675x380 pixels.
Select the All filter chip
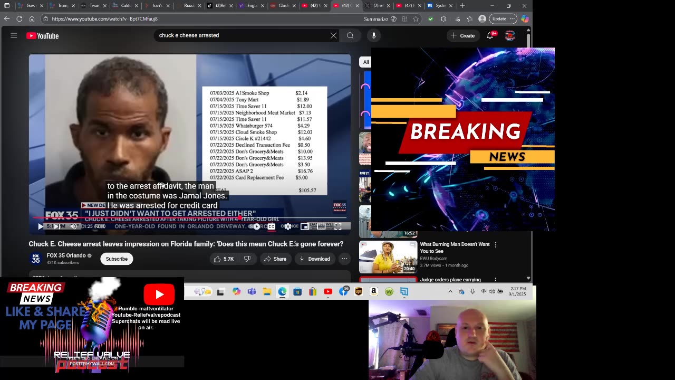click(365, 62)
